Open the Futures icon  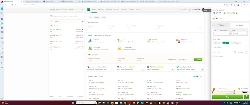point(149,40)
